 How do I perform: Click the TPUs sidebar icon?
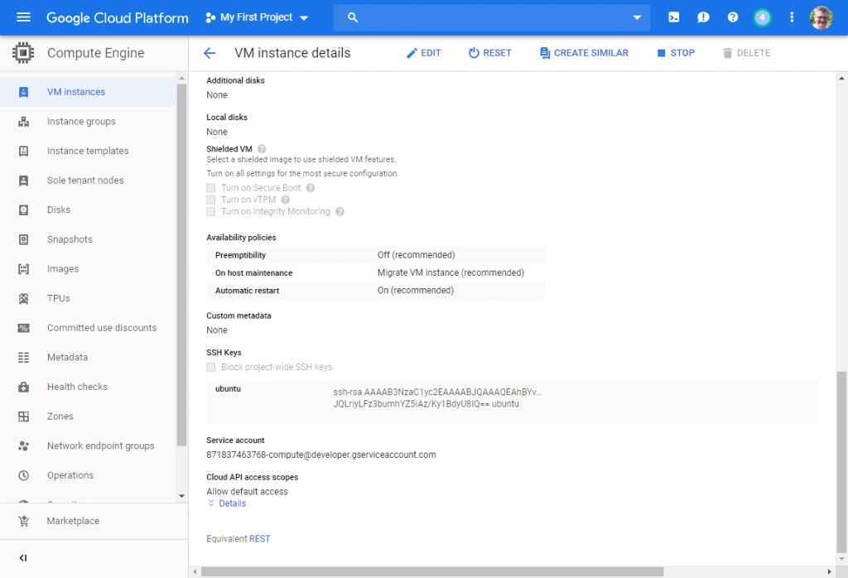(x=23, y=298)
